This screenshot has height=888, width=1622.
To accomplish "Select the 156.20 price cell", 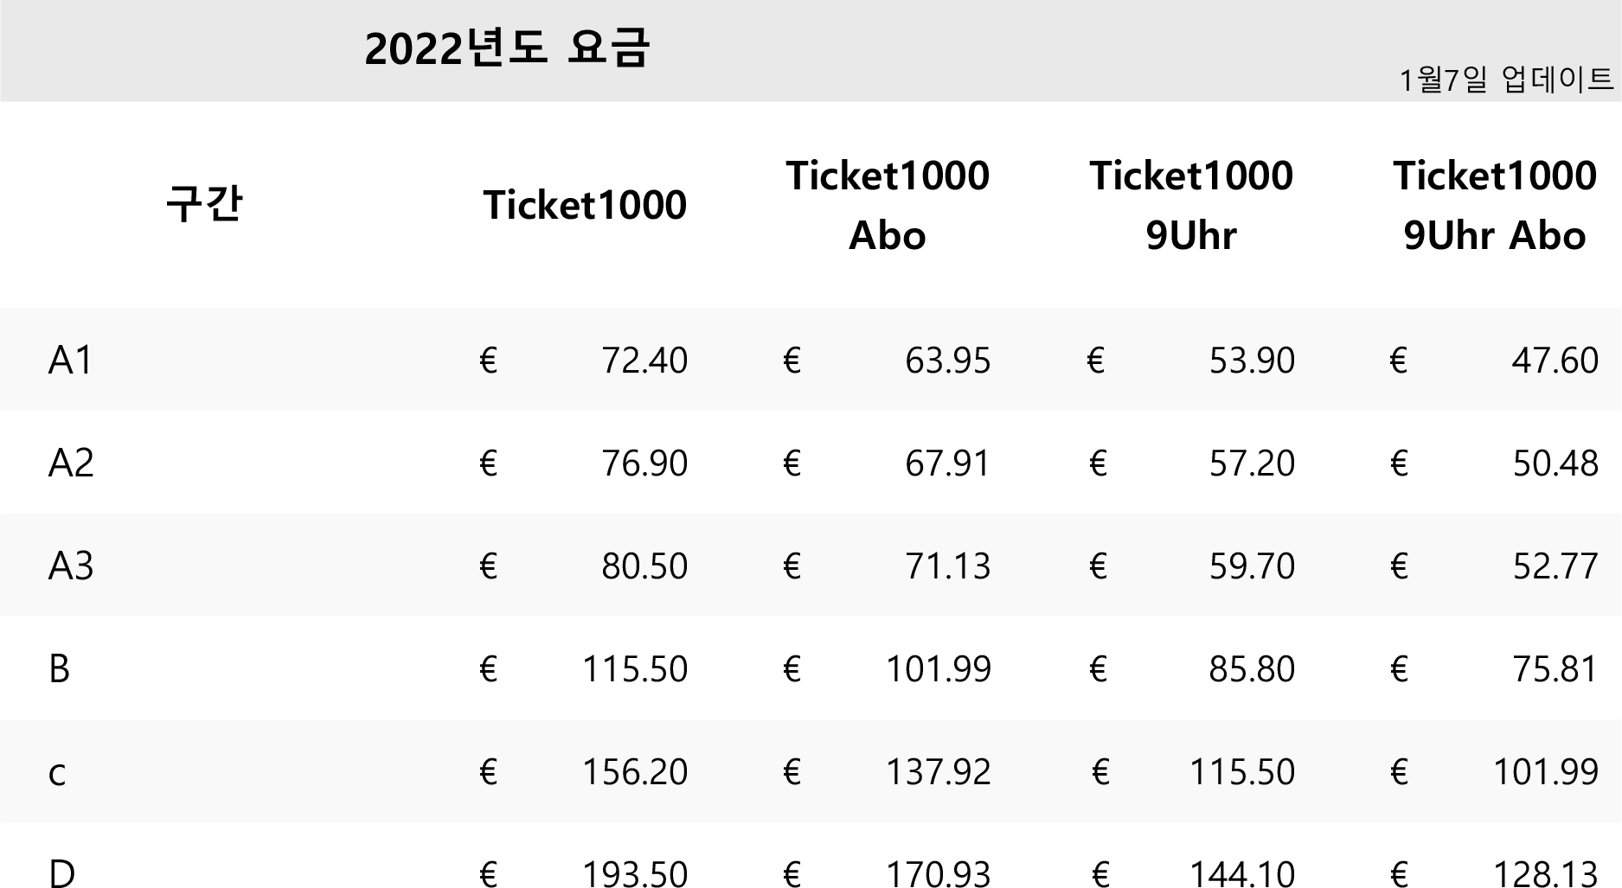I will click(635, 771).
